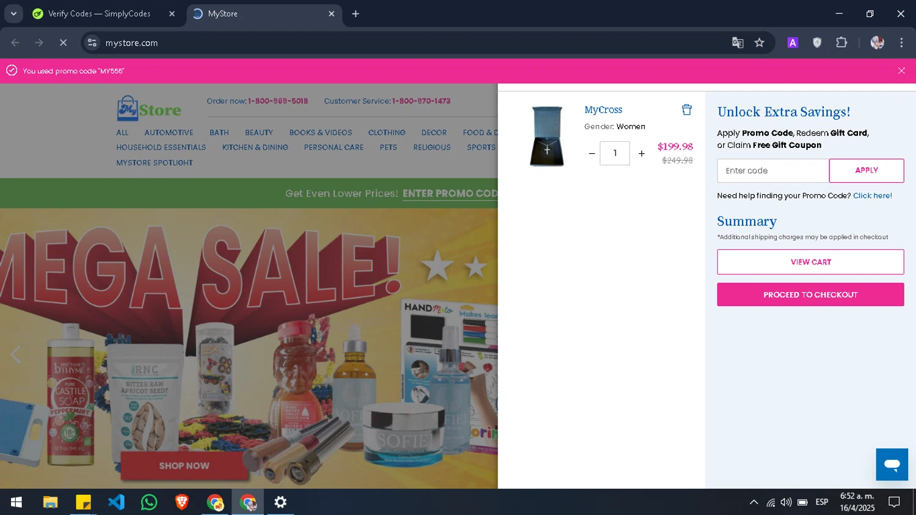Open the RELIGIOUS category
The image size is (916, 515).
pos(432,147)
